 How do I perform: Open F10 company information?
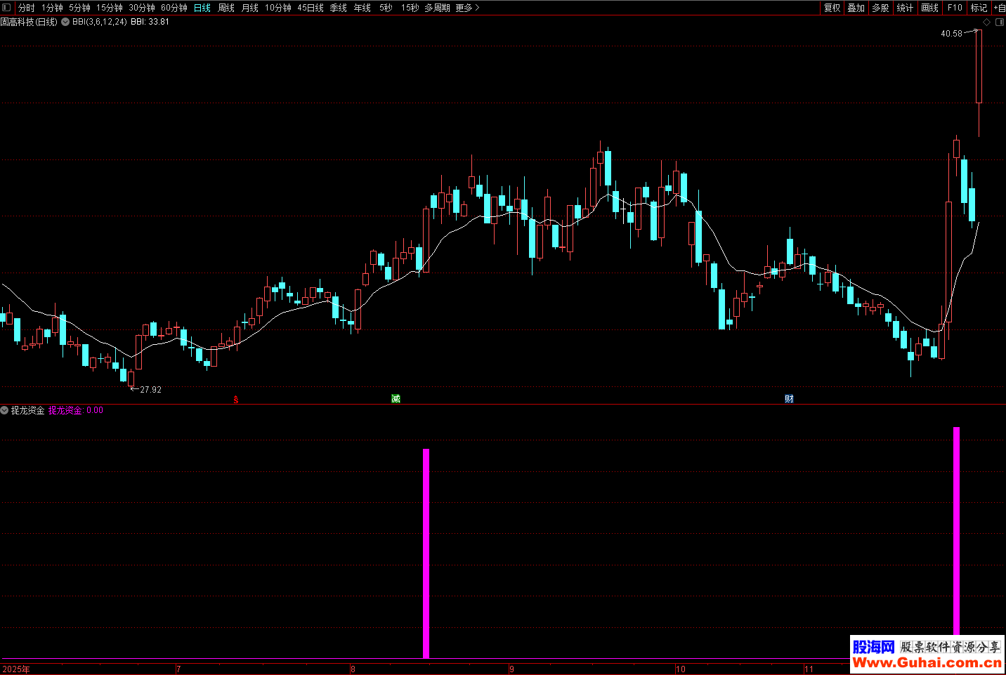(955, 8)
